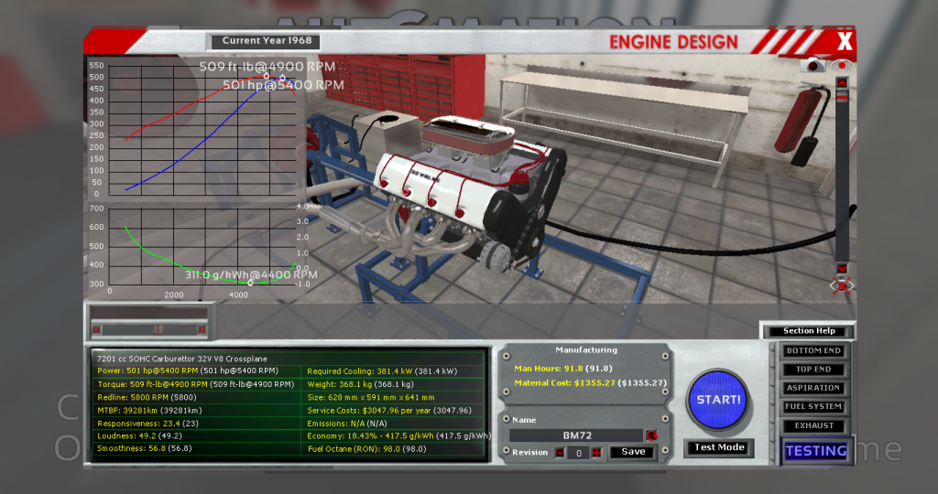
Task: Click the Smoothness: 56.8 stat
Action: coord(144,448)
